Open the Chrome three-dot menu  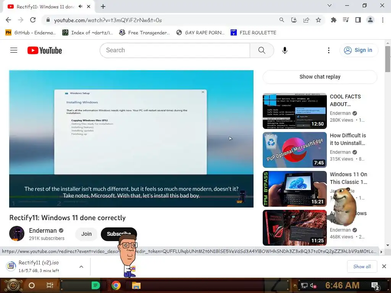coord(383,20)
